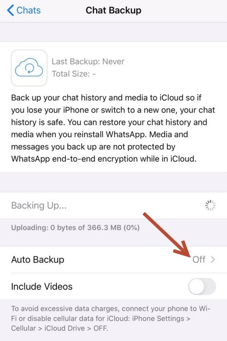This screenshot has height=341, width=227.
Task: Tap the Backing Up... row
Action: (x=114, y=206)
